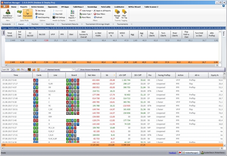This screenshot has height=156, width=227.
Task: Click the HoldemManager2 status bar button
Action: point(191,153)
